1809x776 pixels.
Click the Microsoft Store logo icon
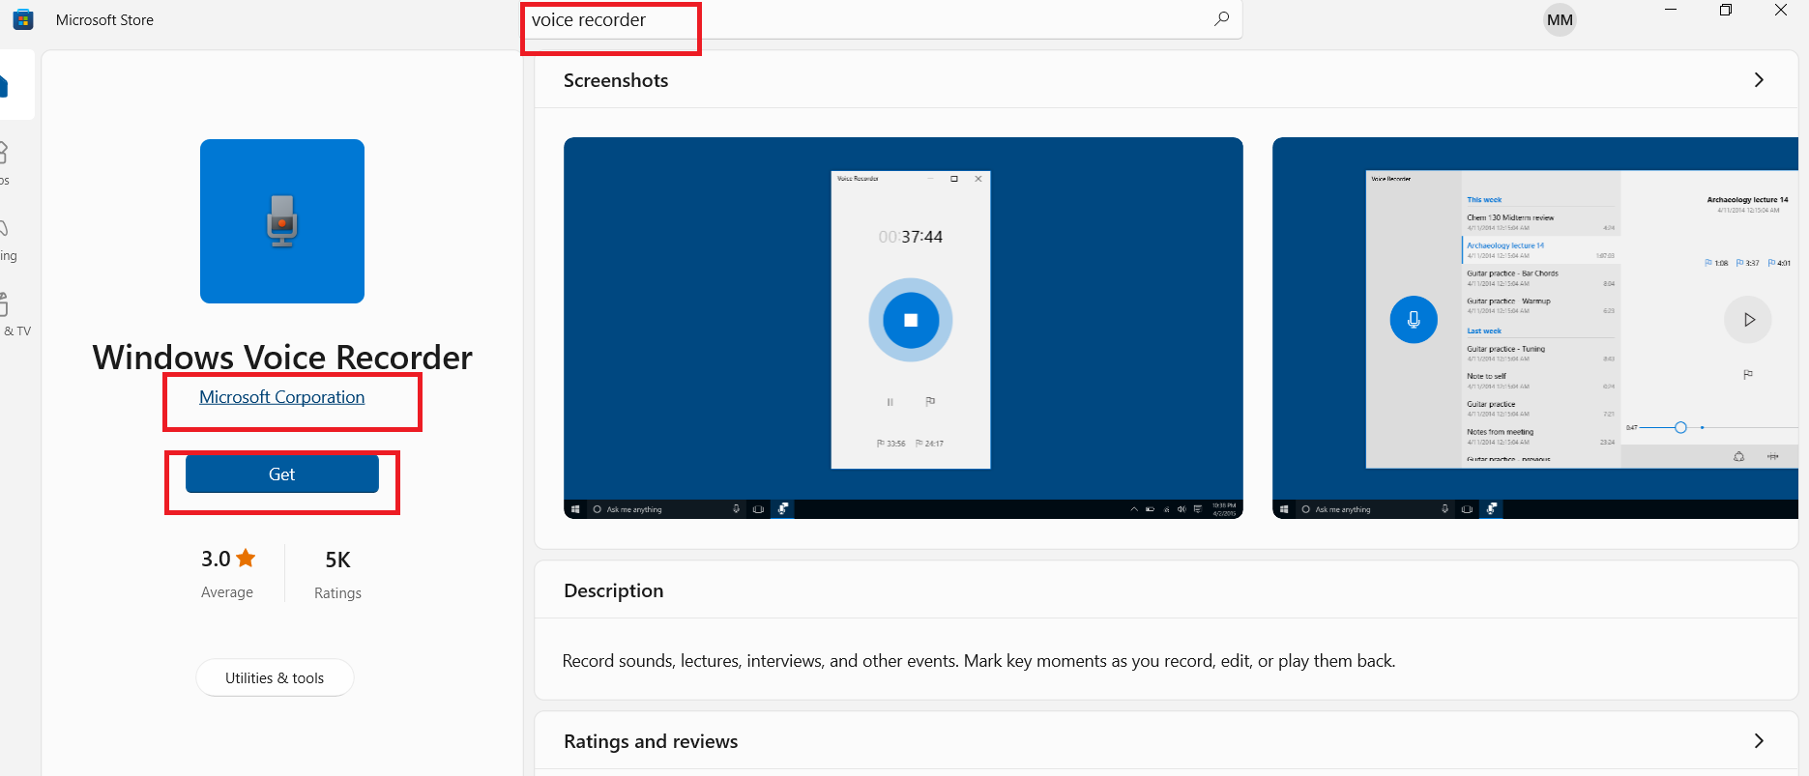tap(23, 19)
